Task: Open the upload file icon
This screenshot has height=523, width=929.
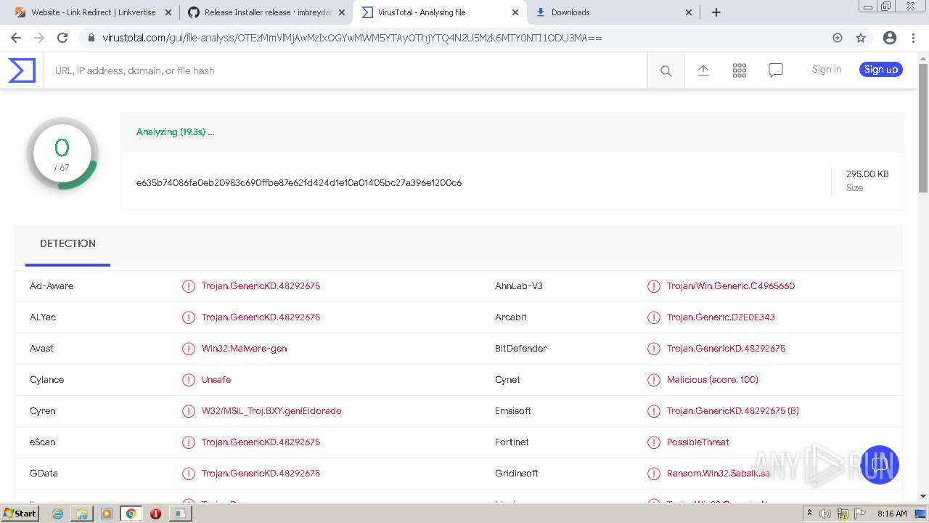Action: pyautogui.click(x=703, y=70)
